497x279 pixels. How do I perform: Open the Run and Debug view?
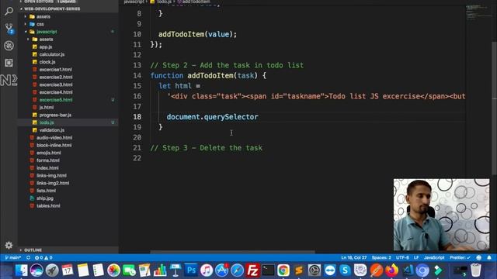(9, 46)
